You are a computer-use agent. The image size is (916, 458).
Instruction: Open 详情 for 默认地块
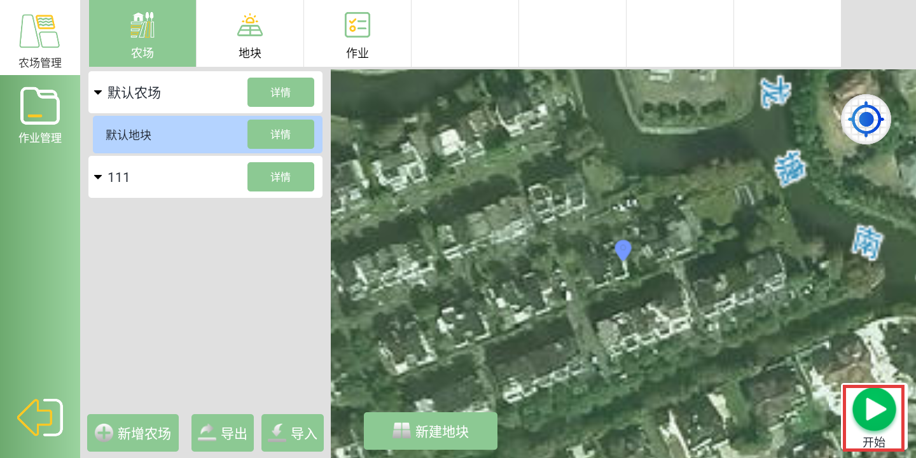[x=281, y=134]
